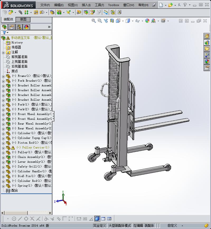
Task: Select the 手动液压叉车 root assembly
Action: pos(21,38)
